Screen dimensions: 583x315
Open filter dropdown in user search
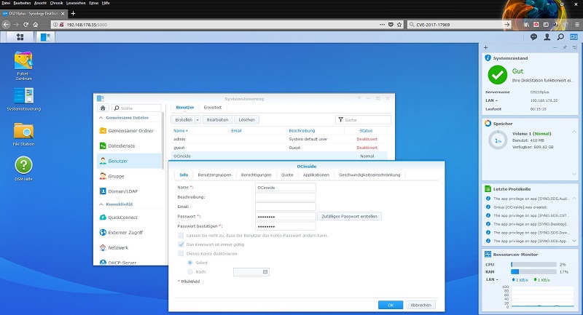click(x=340, y=120)
